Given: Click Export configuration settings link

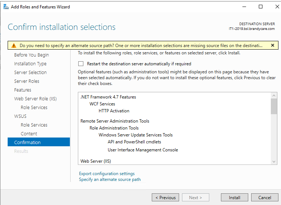Looking at the screenshot, I should pyautogui.click(x=107, y=174).
